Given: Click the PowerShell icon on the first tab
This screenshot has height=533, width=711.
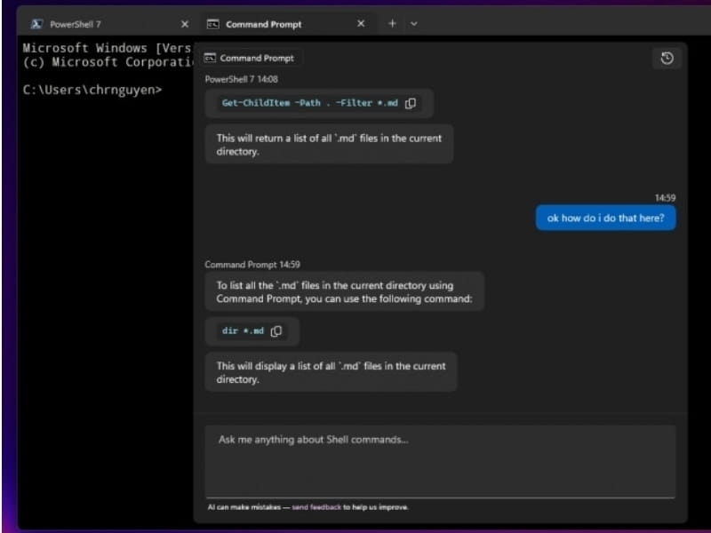Looking at the screenshot, I should (x=35, y=23).
